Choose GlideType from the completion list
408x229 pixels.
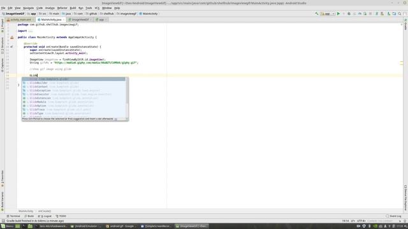pyautogui.click(x=73, y=113)
